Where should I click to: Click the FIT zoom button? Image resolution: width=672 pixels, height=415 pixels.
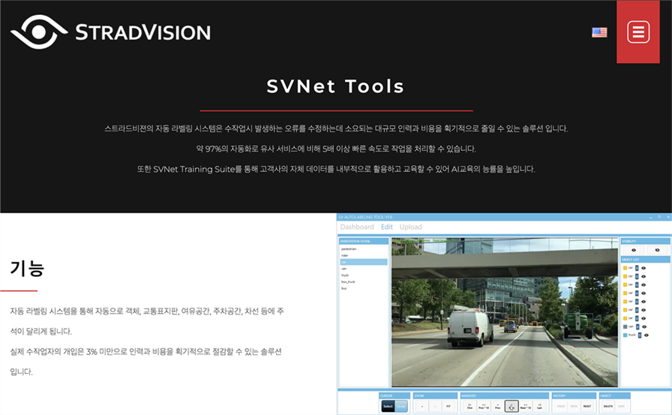coord(448,406)
